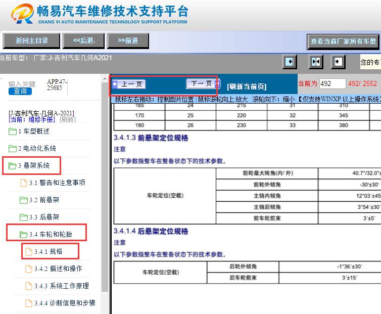
Task: Click heading 3.4.1.4 后悬架定位规格
Action: (x=151, y=231)
